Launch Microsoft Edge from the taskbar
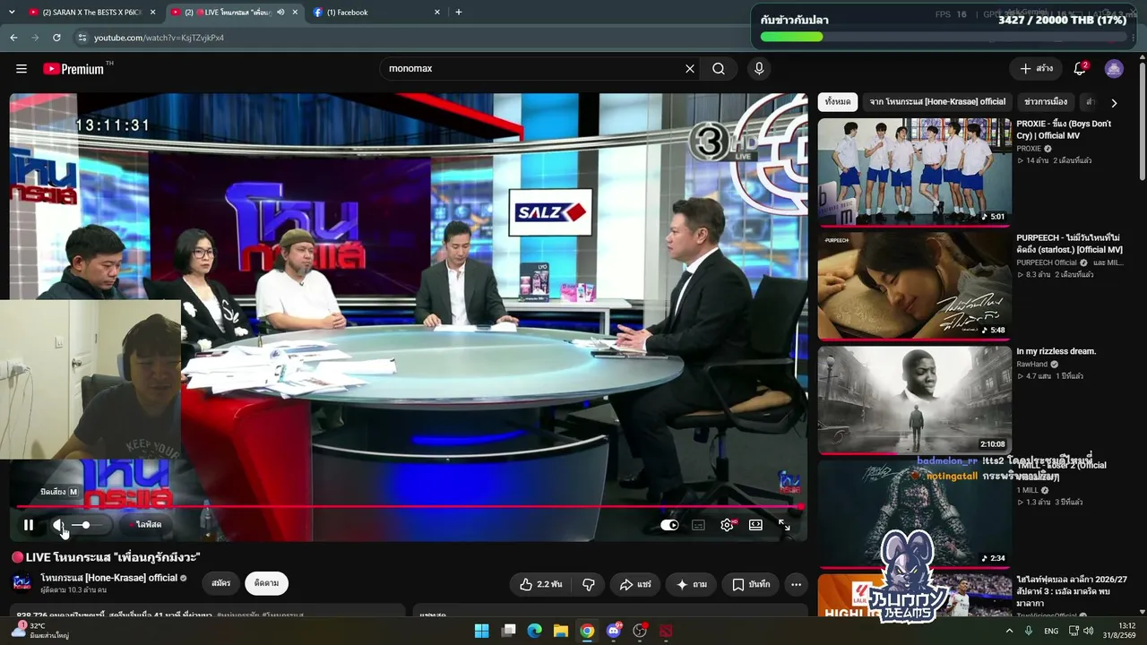The image size is (1147, 645). [535, 631]
